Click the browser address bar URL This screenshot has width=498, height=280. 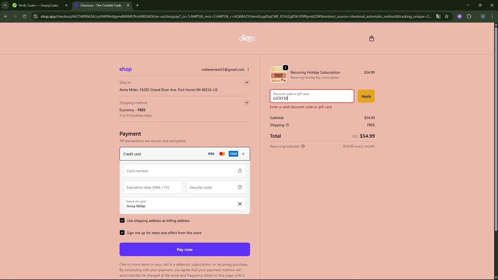click(x=236, y=16)
